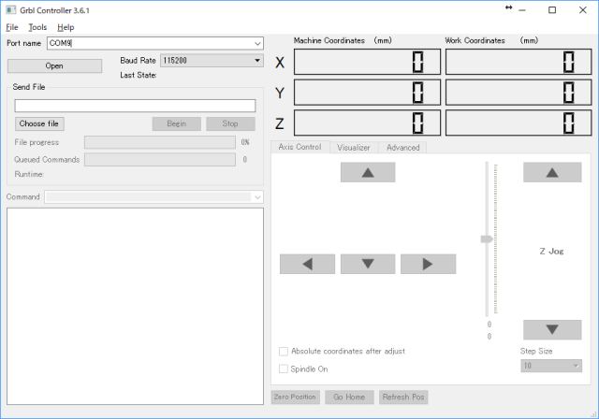Click the Send File path input field
The image size is (599, 419).
click(135, 106)
